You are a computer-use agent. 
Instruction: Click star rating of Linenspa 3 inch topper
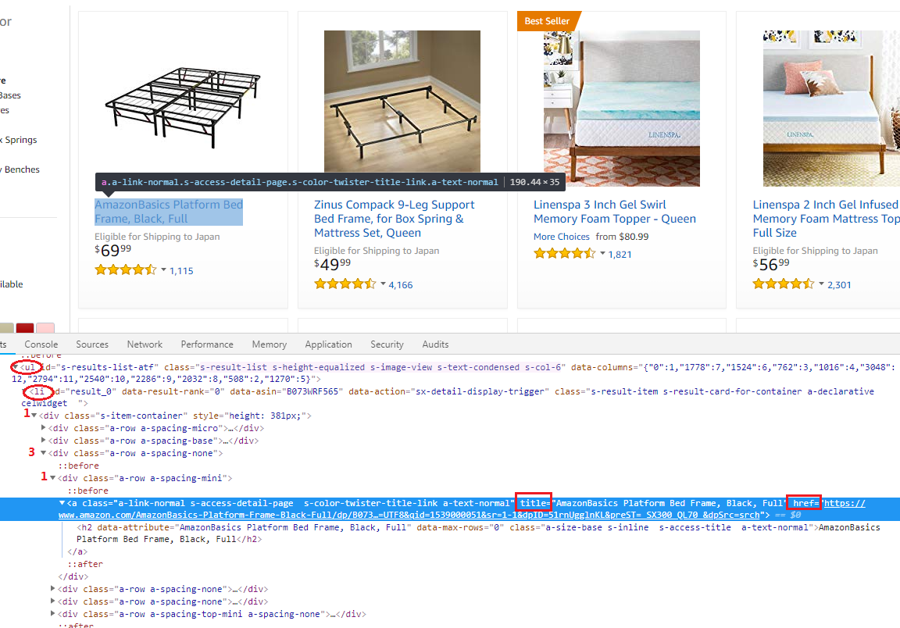coord(565,253)
